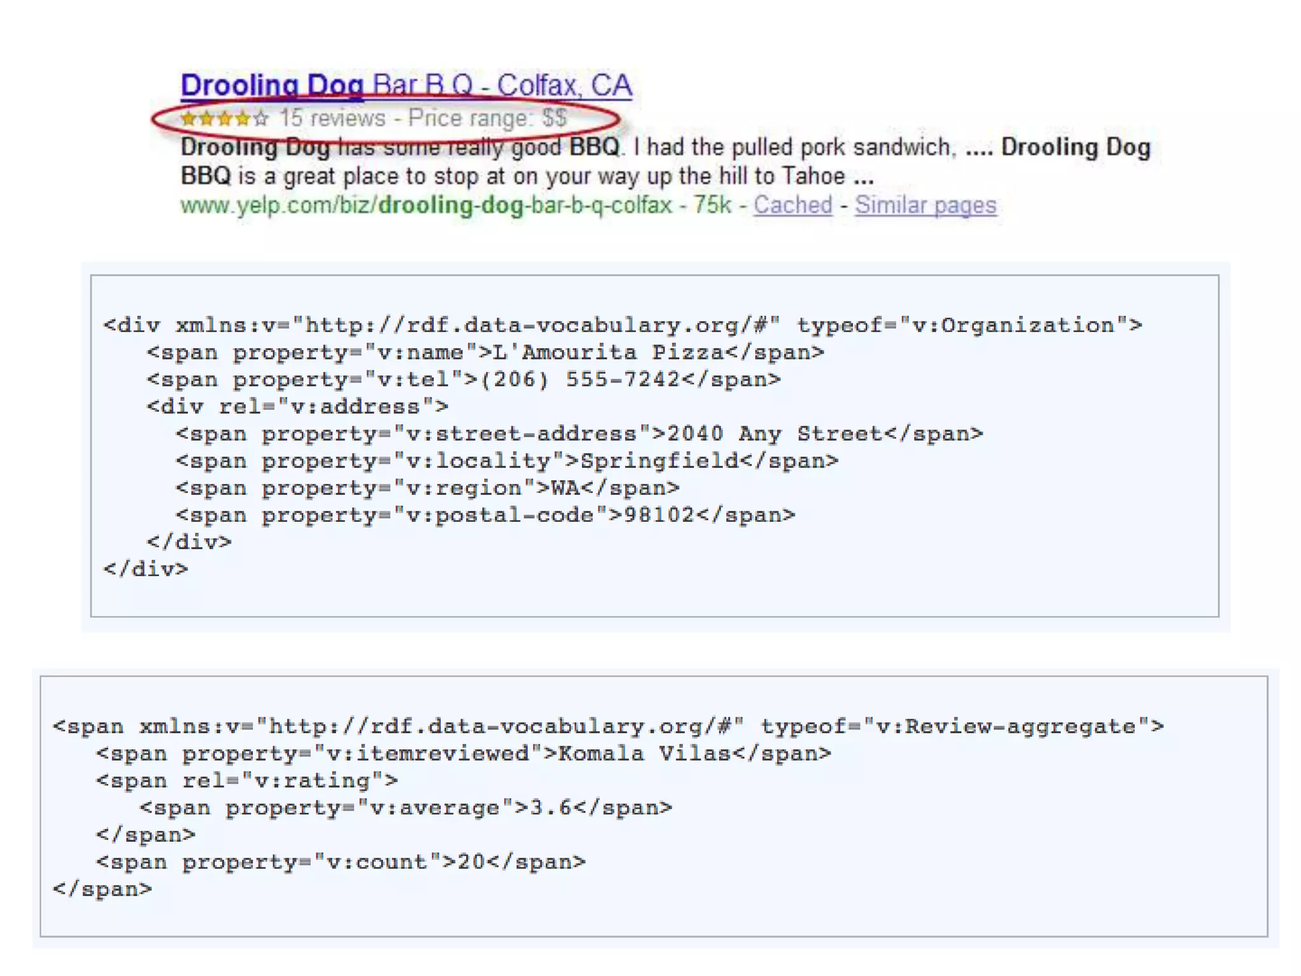Click the v:address div opening line
This screenshot has height=976, width=1301.
297,407
